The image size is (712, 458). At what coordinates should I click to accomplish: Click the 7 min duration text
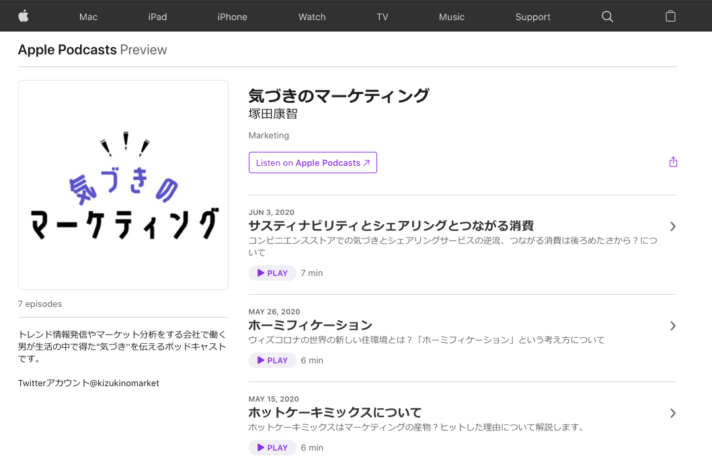click(311, 273)
